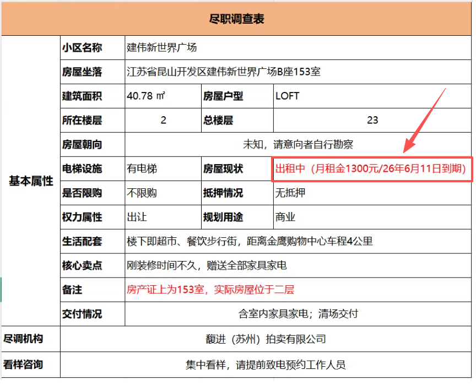Click the total floors value 23
The width and height of the screenshot is (476, 386).
(x=372, y=120)
